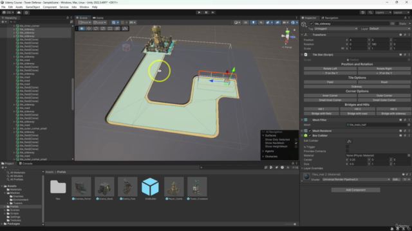This screenshot has width=412, height=231.
Task: Toggle scene audio icon
Action: pos(261,22)
